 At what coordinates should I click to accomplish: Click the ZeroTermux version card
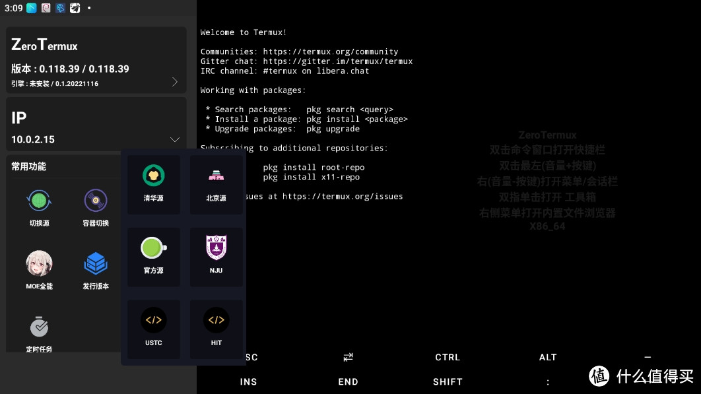coord(96,60)
